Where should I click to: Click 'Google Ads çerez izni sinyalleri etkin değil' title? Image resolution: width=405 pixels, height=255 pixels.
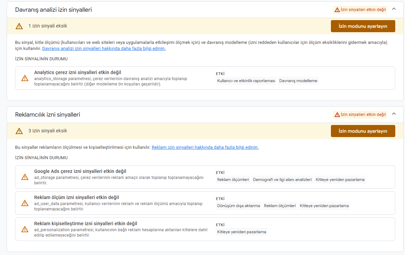(80, 171)
